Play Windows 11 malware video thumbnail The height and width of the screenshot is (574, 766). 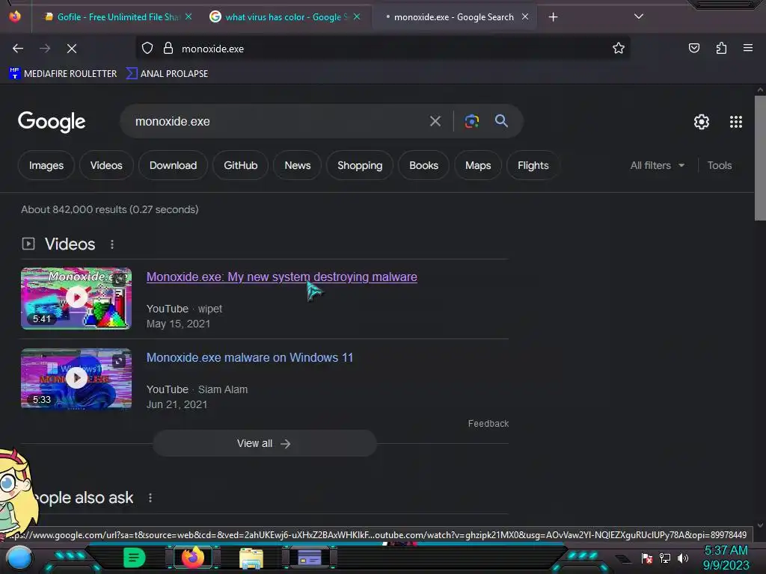pyautogui.click(x=76, y=378)
